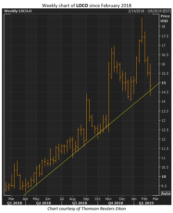Click the 18 price axis value
Image resolution: width=173 pixels, height=213 pixels.
coord(163,26)
